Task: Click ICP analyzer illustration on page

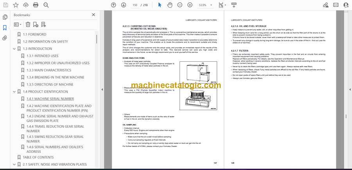Action: pyautogui.click(x=198, y=72)
